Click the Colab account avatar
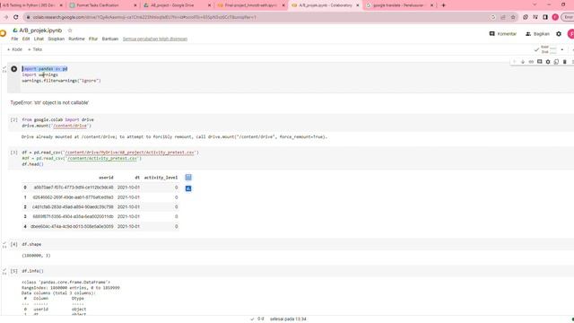This screenshot has width=574, height=323. tap(570, 34)
